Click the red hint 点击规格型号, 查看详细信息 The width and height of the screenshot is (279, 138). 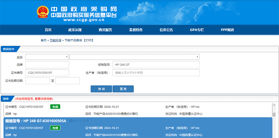[34, 99]
